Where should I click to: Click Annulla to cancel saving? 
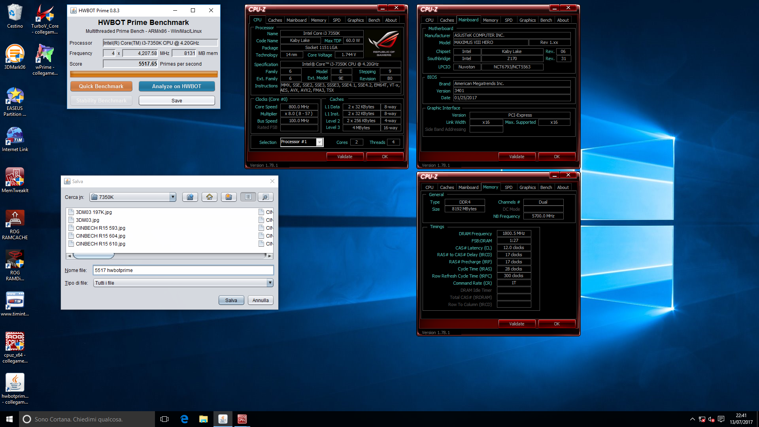coord(261,300)
